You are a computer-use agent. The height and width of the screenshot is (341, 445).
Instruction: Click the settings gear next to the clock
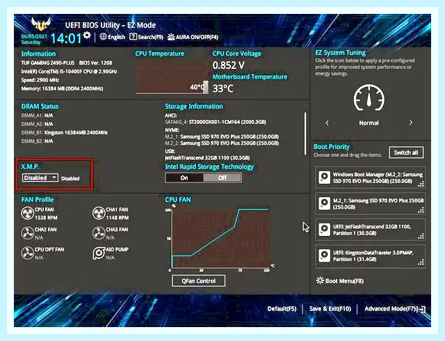87,35
